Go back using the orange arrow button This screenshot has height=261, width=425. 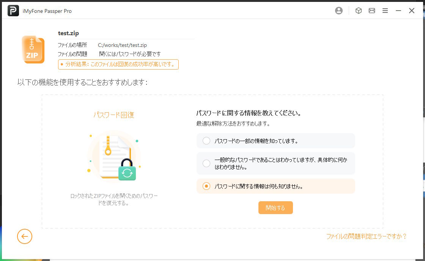click(x=25, y=236)
